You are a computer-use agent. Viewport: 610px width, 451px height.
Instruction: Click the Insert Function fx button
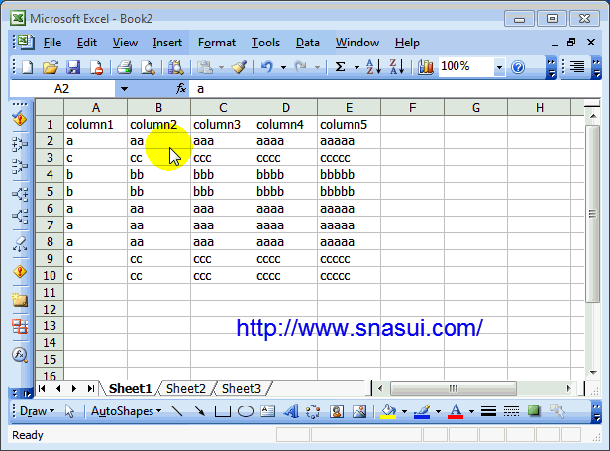pyautogui.click(x=181, y=89)
